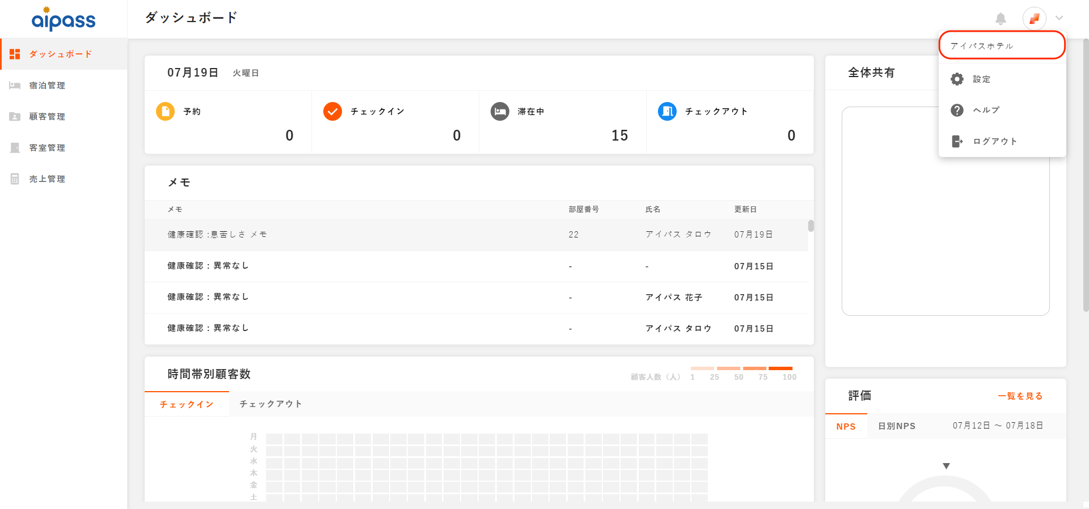Open 設定 menu entry
The image size is (1089, 509).
click(x=1002, y=79)
